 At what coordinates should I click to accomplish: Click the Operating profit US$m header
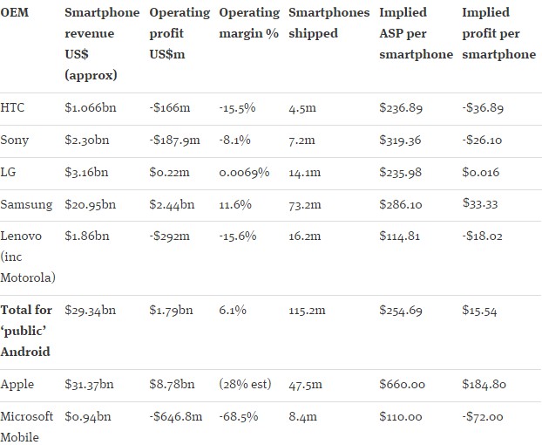[180, 33]
